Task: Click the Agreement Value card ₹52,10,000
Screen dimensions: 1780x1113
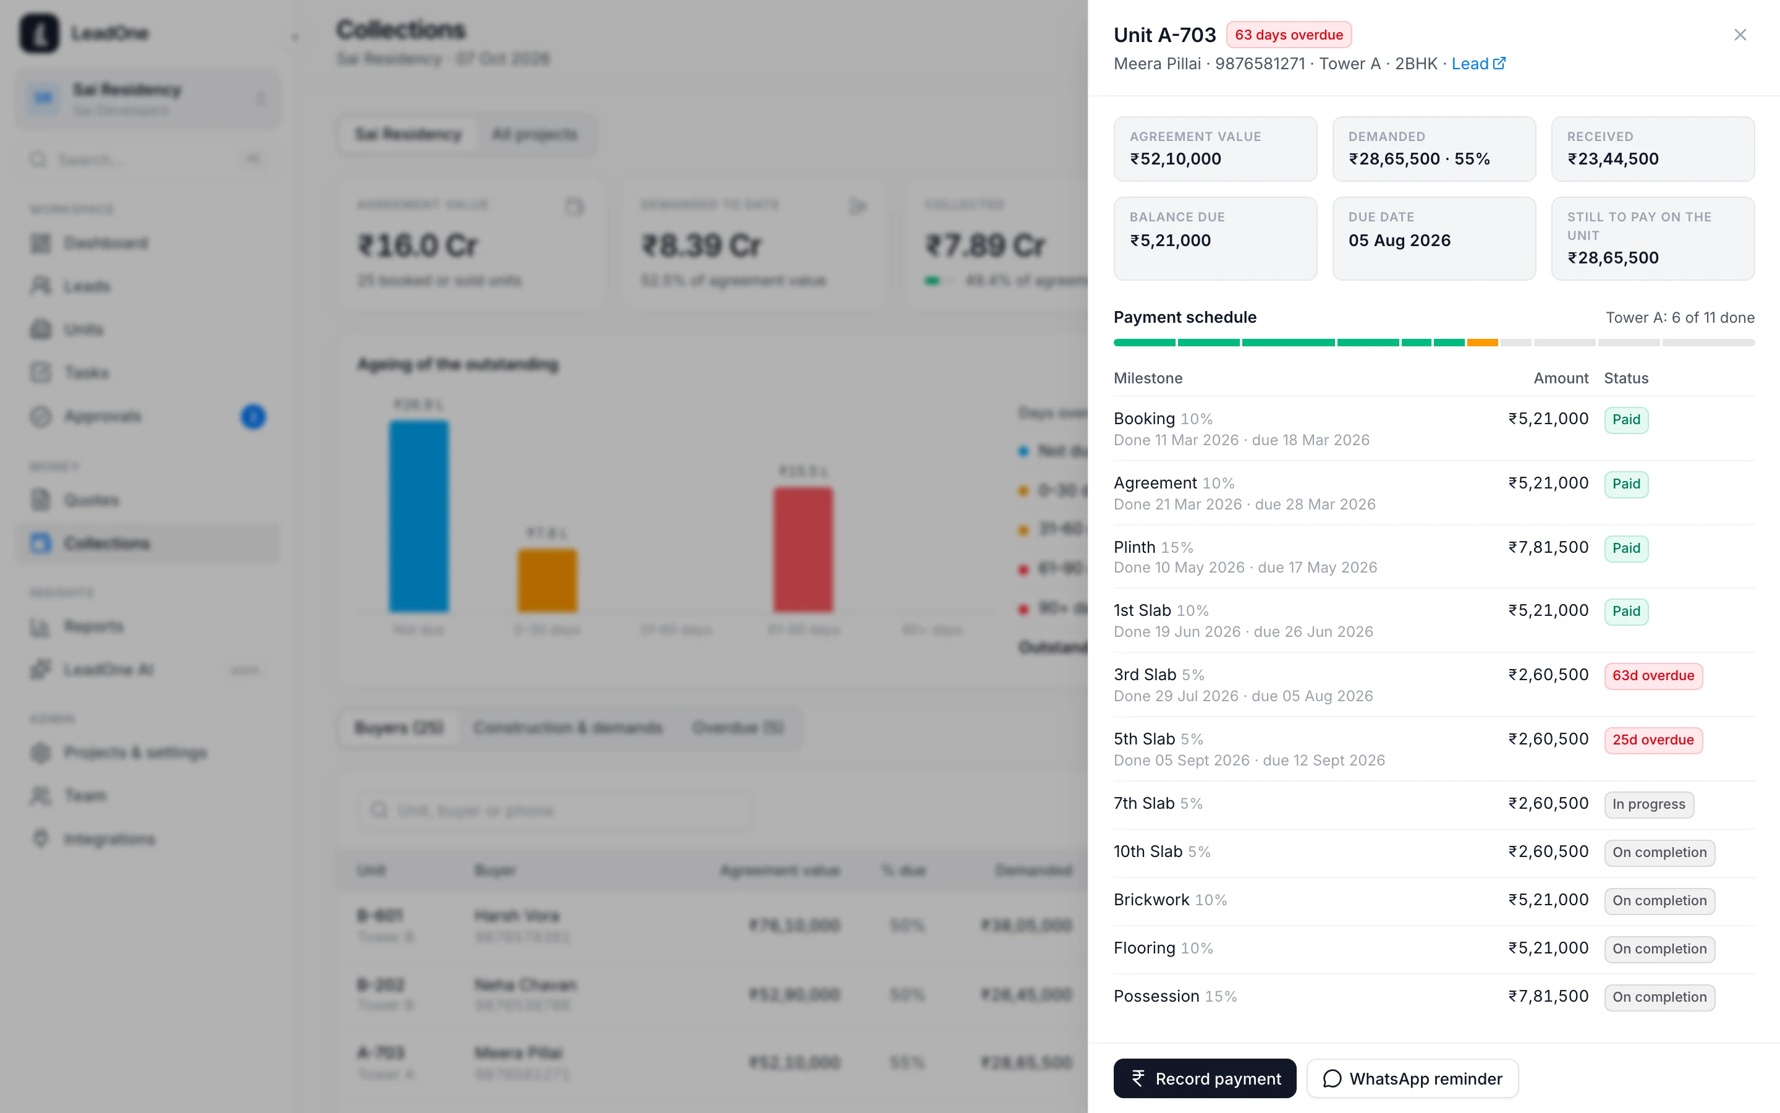Action: (x=1215, y=148)
